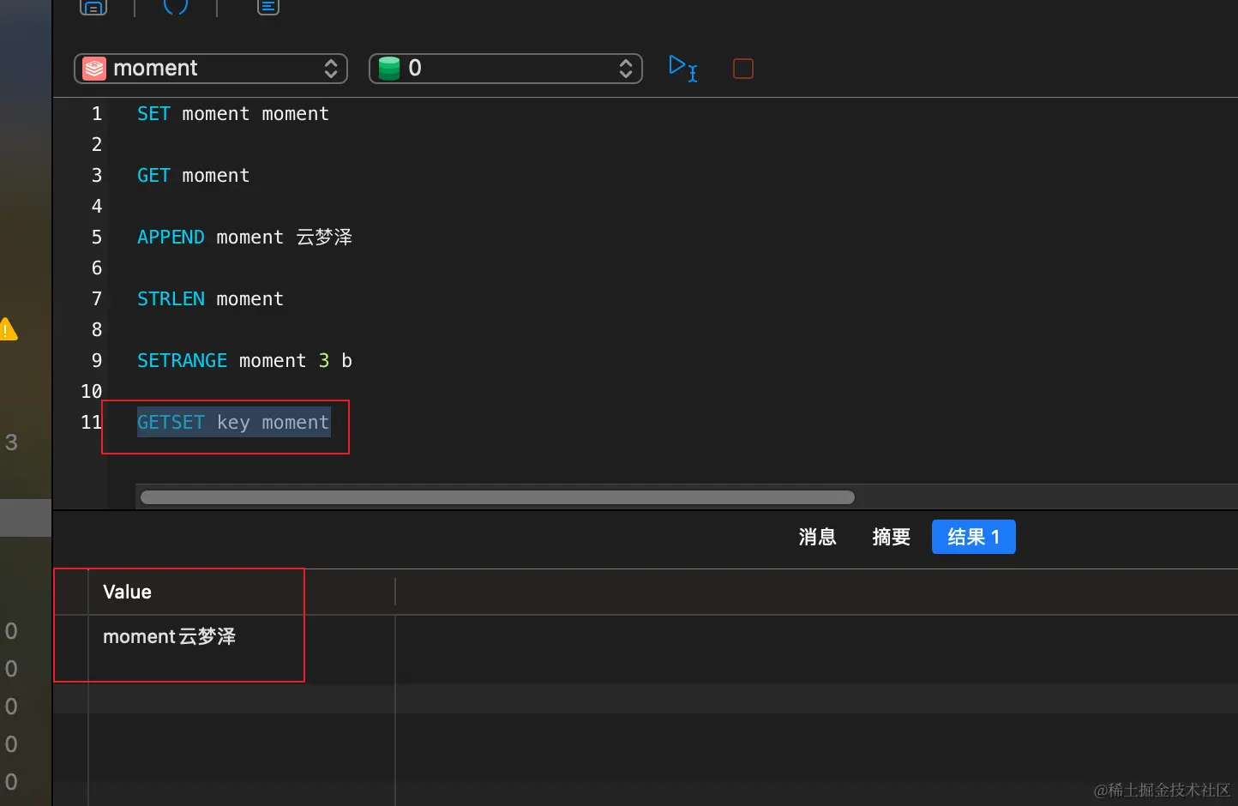Click the Redis connection icon beside moment
The width and height of the screenshot is (1238, 806).
(94, 69)
